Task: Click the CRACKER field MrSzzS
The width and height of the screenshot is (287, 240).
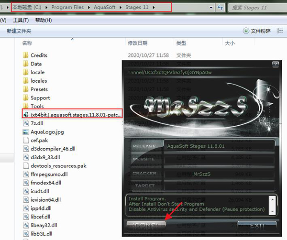Action: pyautogui.click(x=219, y=174)
